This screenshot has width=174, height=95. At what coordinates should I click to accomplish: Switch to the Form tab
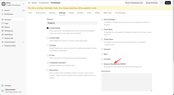(30, 13)
